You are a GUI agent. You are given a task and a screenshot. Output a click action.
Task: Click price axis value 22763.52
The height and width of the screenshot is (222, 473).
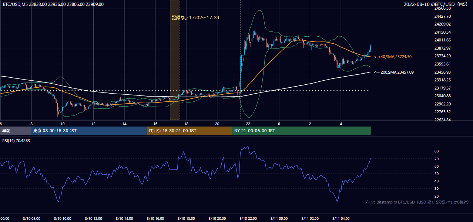click(443, 112)
